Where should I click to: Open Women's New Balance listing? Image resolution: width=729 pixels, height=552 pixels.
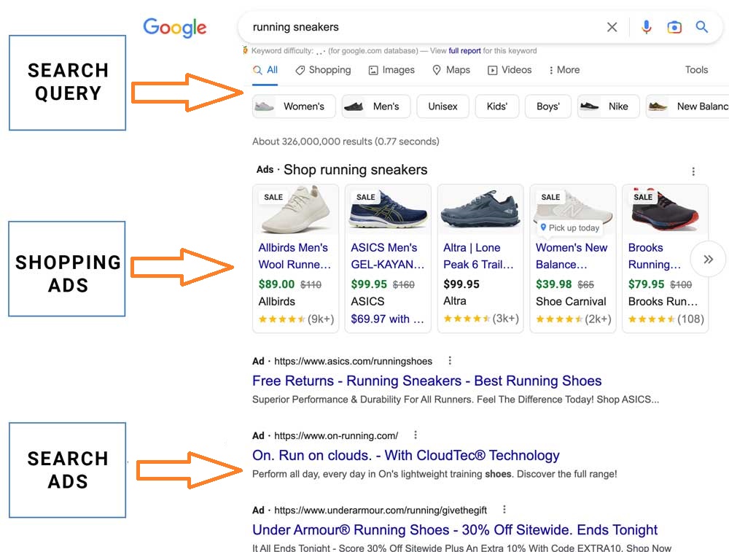tap(572, 256)
